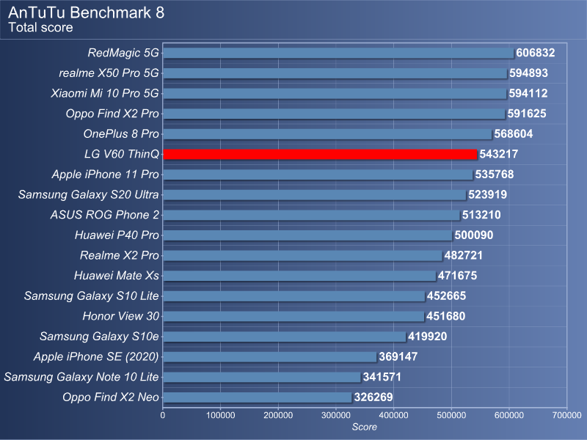Click the x-axis tick label 200000
Screen dimensions: 587x440
(278, 415)
